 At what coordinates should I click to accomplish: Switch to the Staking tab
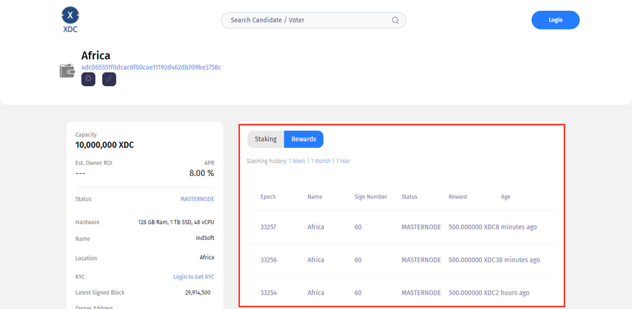pos(266,139)
